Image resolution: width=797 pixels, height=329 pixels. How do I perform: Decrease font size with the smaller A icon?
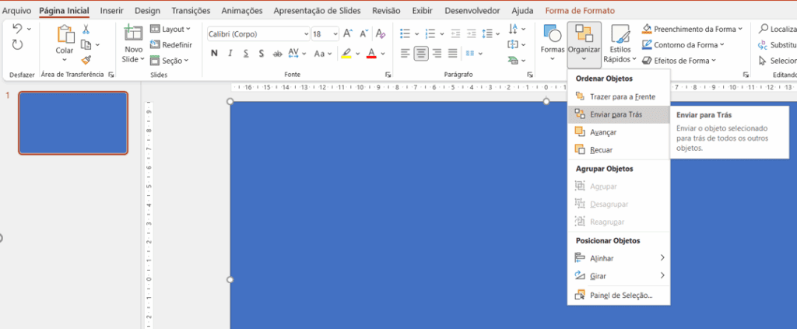click(x=364, y=34)
